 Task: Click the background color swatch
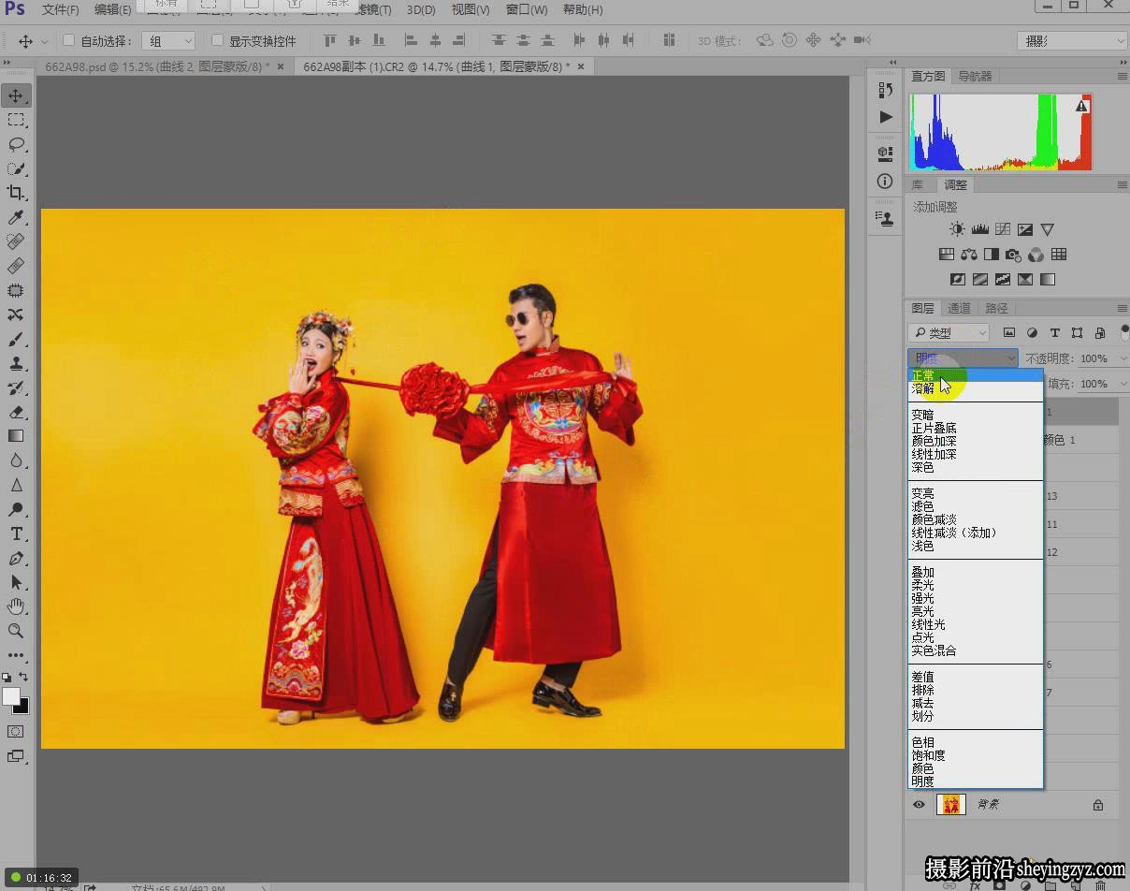point(23,708)
